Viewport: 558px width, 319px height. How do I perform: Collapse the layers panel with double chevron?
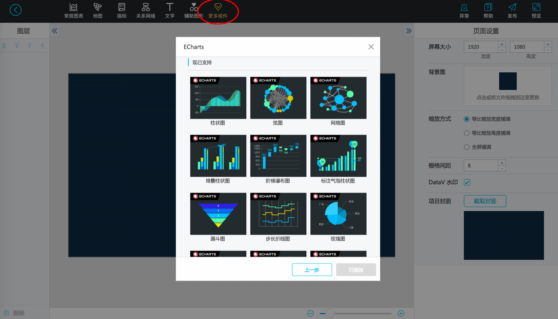pyautogui.click(x=54, y=31)
